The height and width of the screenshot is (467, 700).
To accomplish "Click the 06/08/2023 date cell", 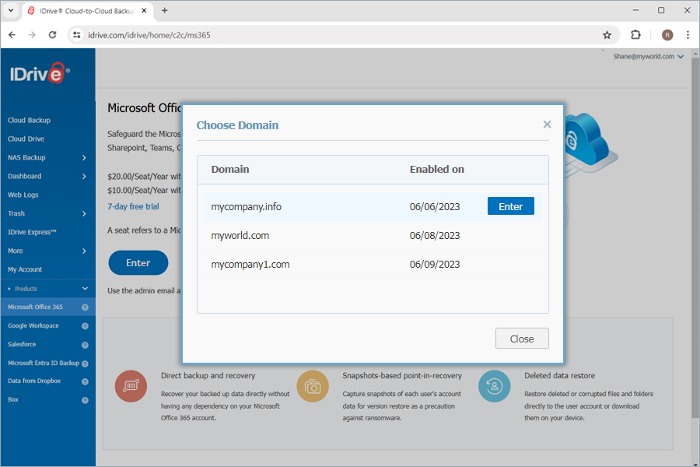I will 434,236.
